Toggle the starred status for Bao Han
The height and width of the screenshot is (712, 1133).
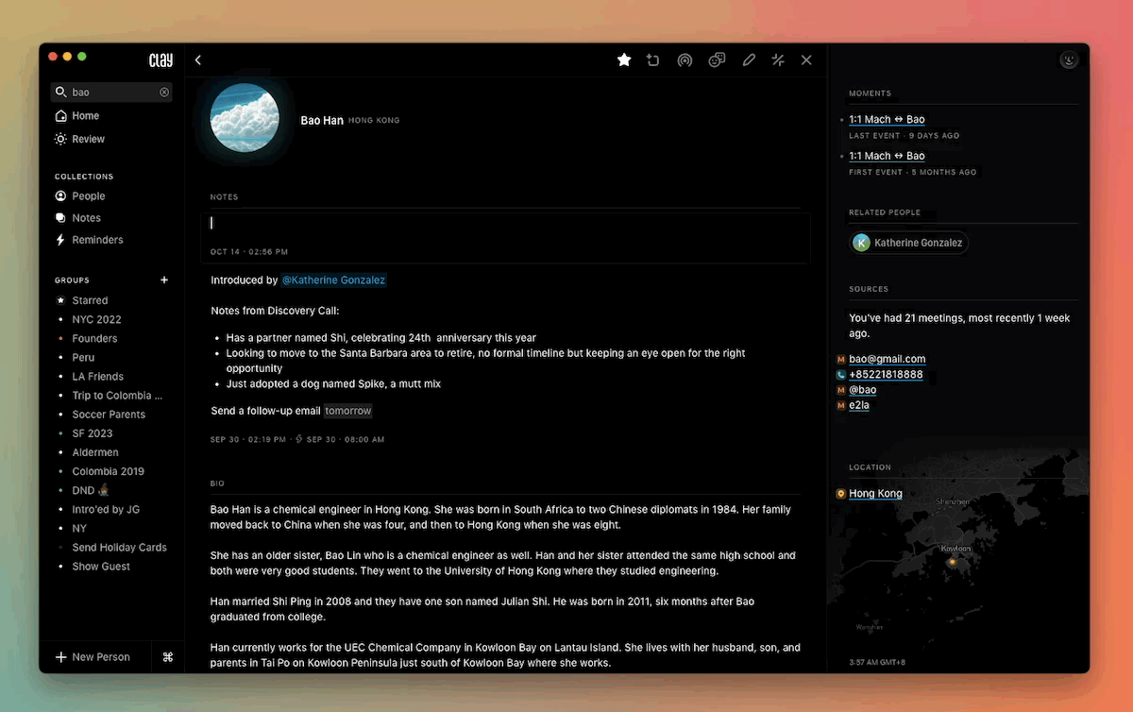coord(624,60)
